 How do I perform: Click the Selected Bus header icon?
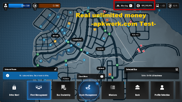click(x=177, y=69)
